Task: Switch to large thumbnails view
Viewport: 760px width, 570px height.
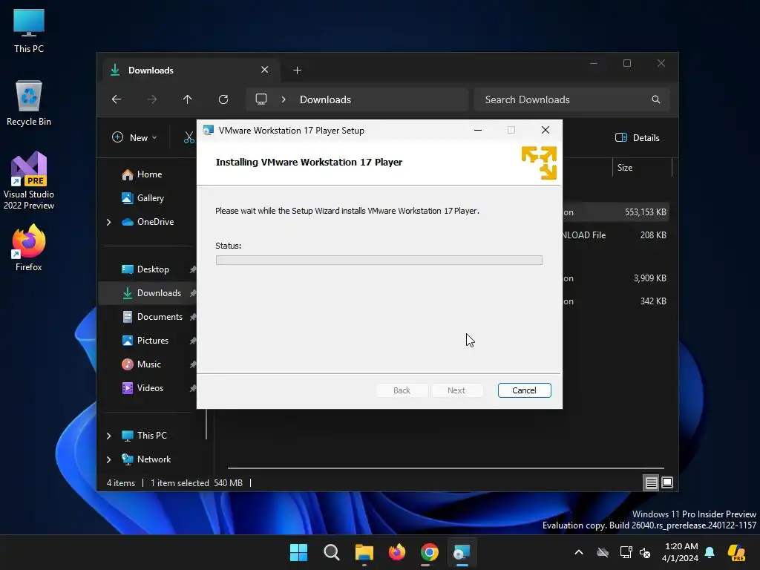Action: click(x=667, y=482)
